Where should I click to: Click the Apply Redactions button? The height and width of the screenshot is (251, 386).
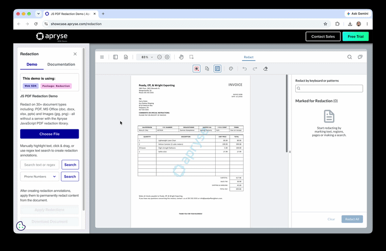pos(50,210)
